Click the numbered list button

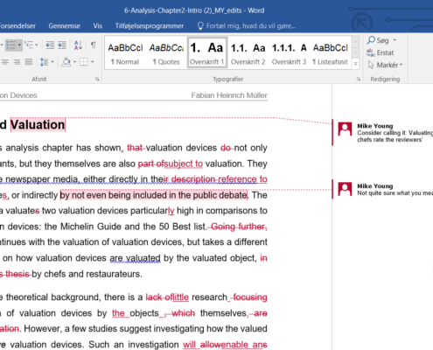point(11,45)
